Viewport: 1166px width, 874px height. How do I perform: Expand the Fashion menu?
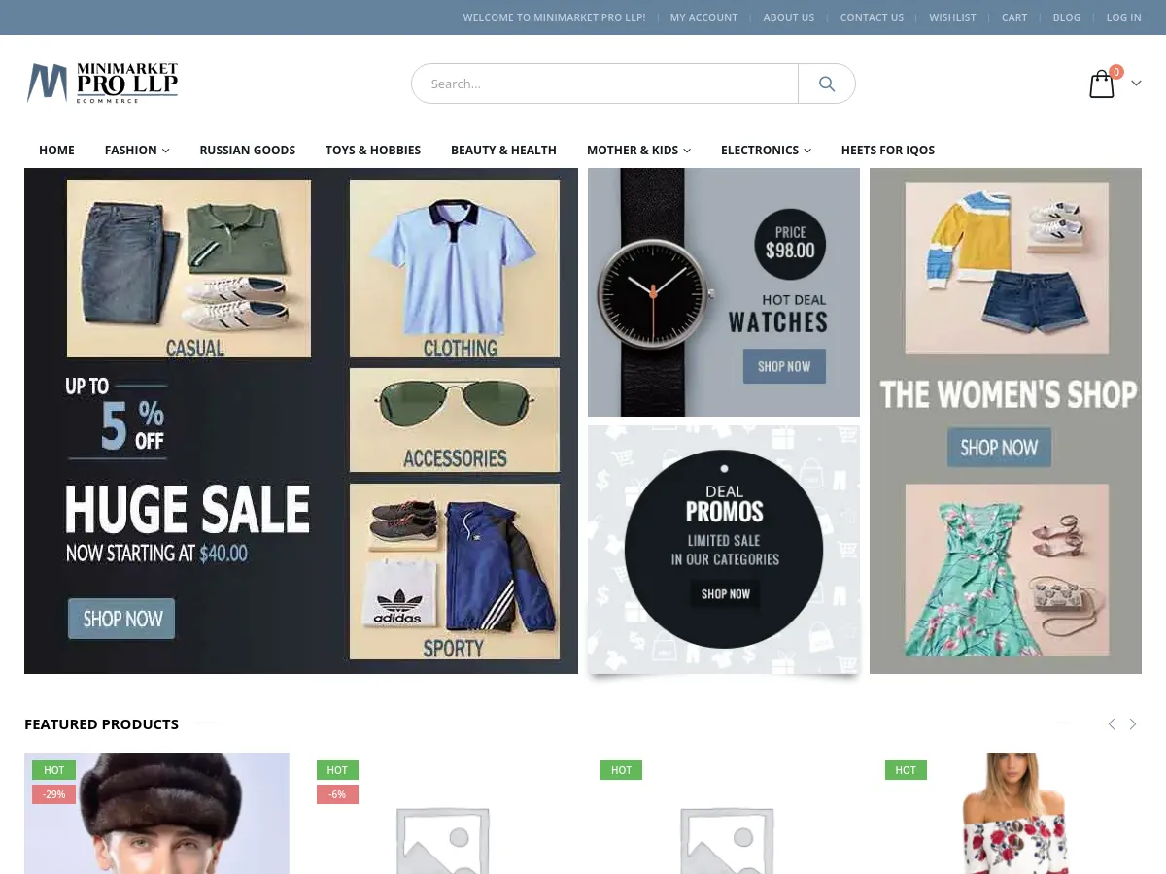click(137, 150)
